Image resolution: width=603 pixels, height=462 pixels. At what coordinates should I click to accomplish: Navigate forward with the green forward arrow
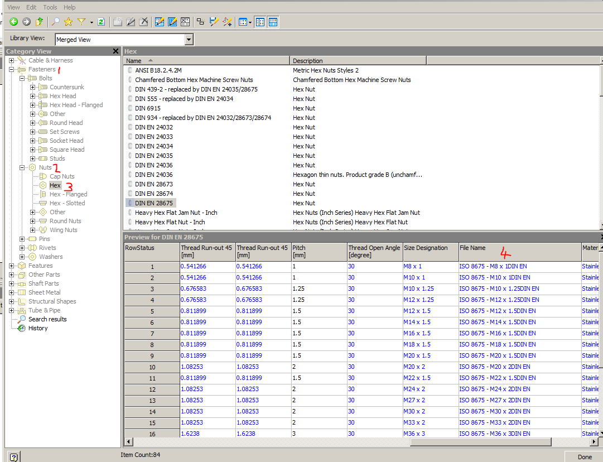26,21
